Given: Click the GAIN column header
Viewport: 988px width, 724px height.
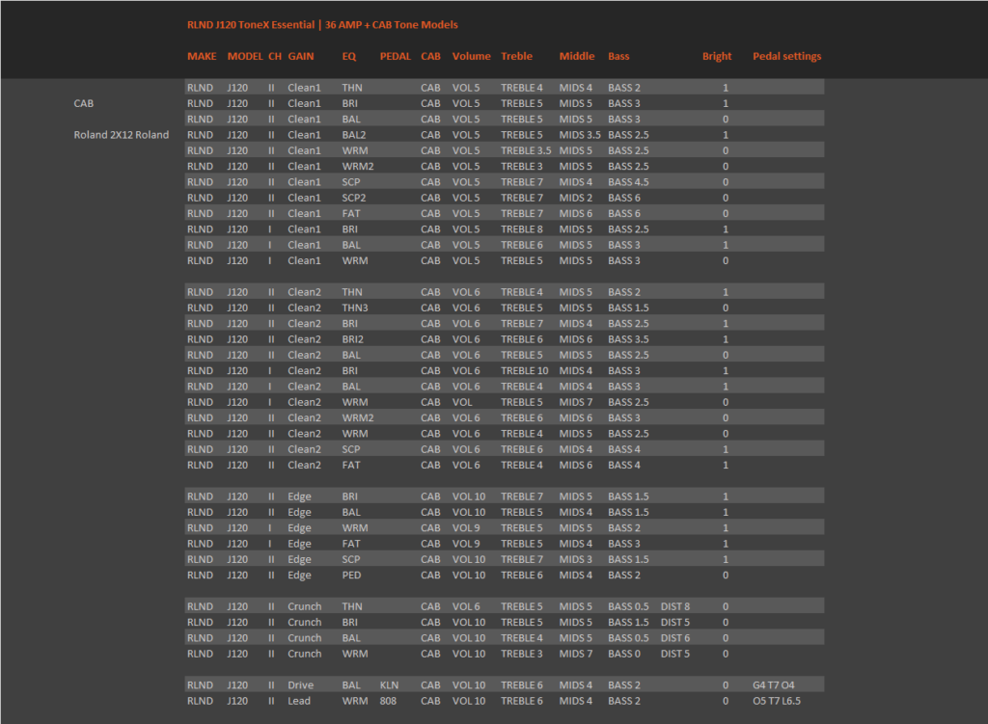Looking at the screenshot, I should click(301, 57).
